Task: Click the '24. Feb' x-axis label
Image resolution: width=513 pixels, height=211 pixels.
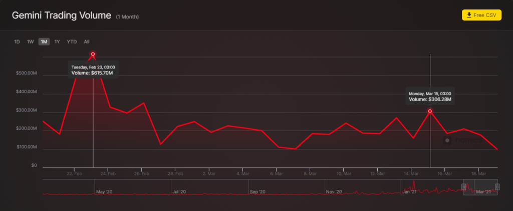Action: [108, 173]
